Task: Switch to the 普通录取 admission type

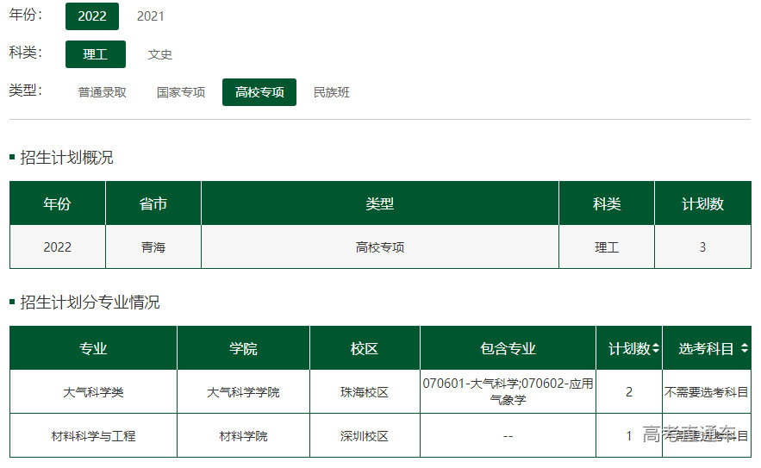Action: pos(103,92)
